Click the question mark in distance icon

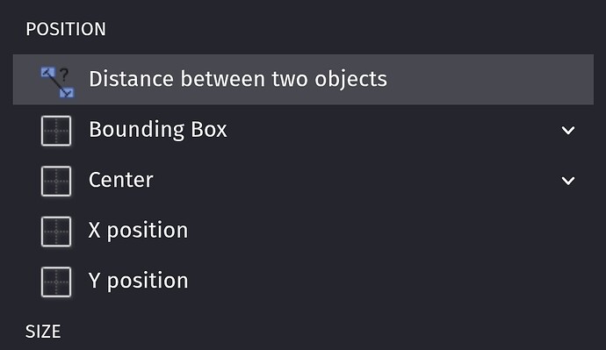[64, 75]
